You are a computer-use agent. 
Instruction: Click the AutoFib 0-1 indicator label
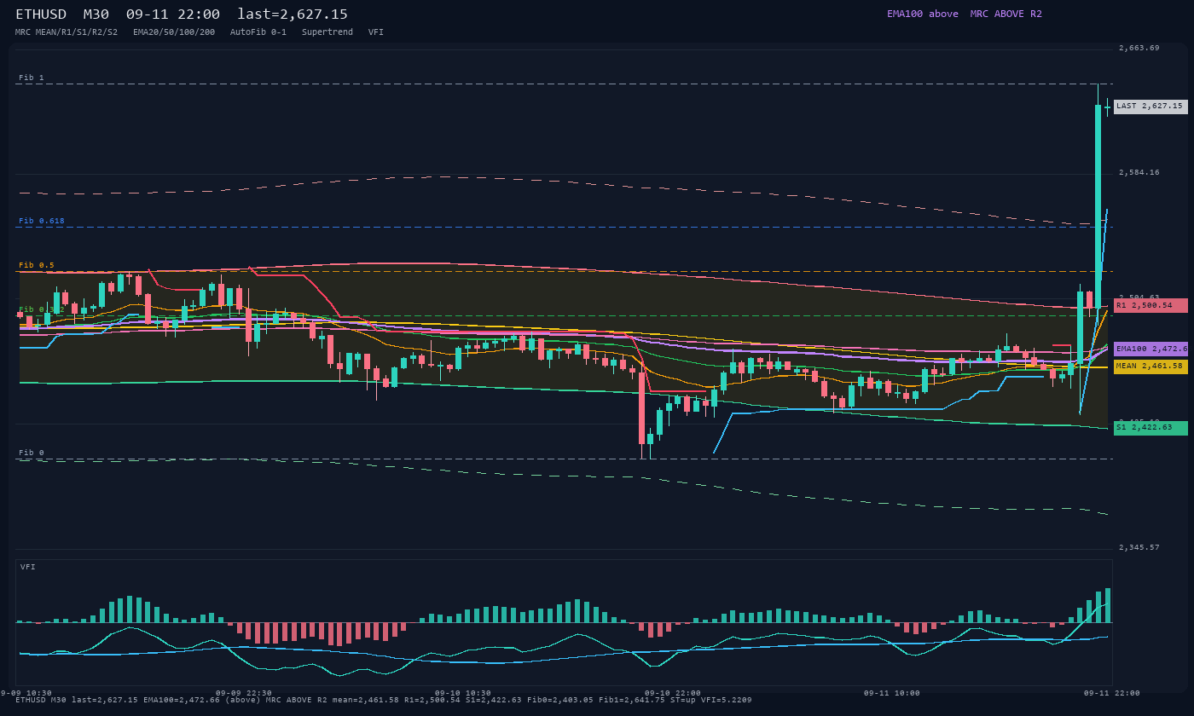click(x=258, y=32)
